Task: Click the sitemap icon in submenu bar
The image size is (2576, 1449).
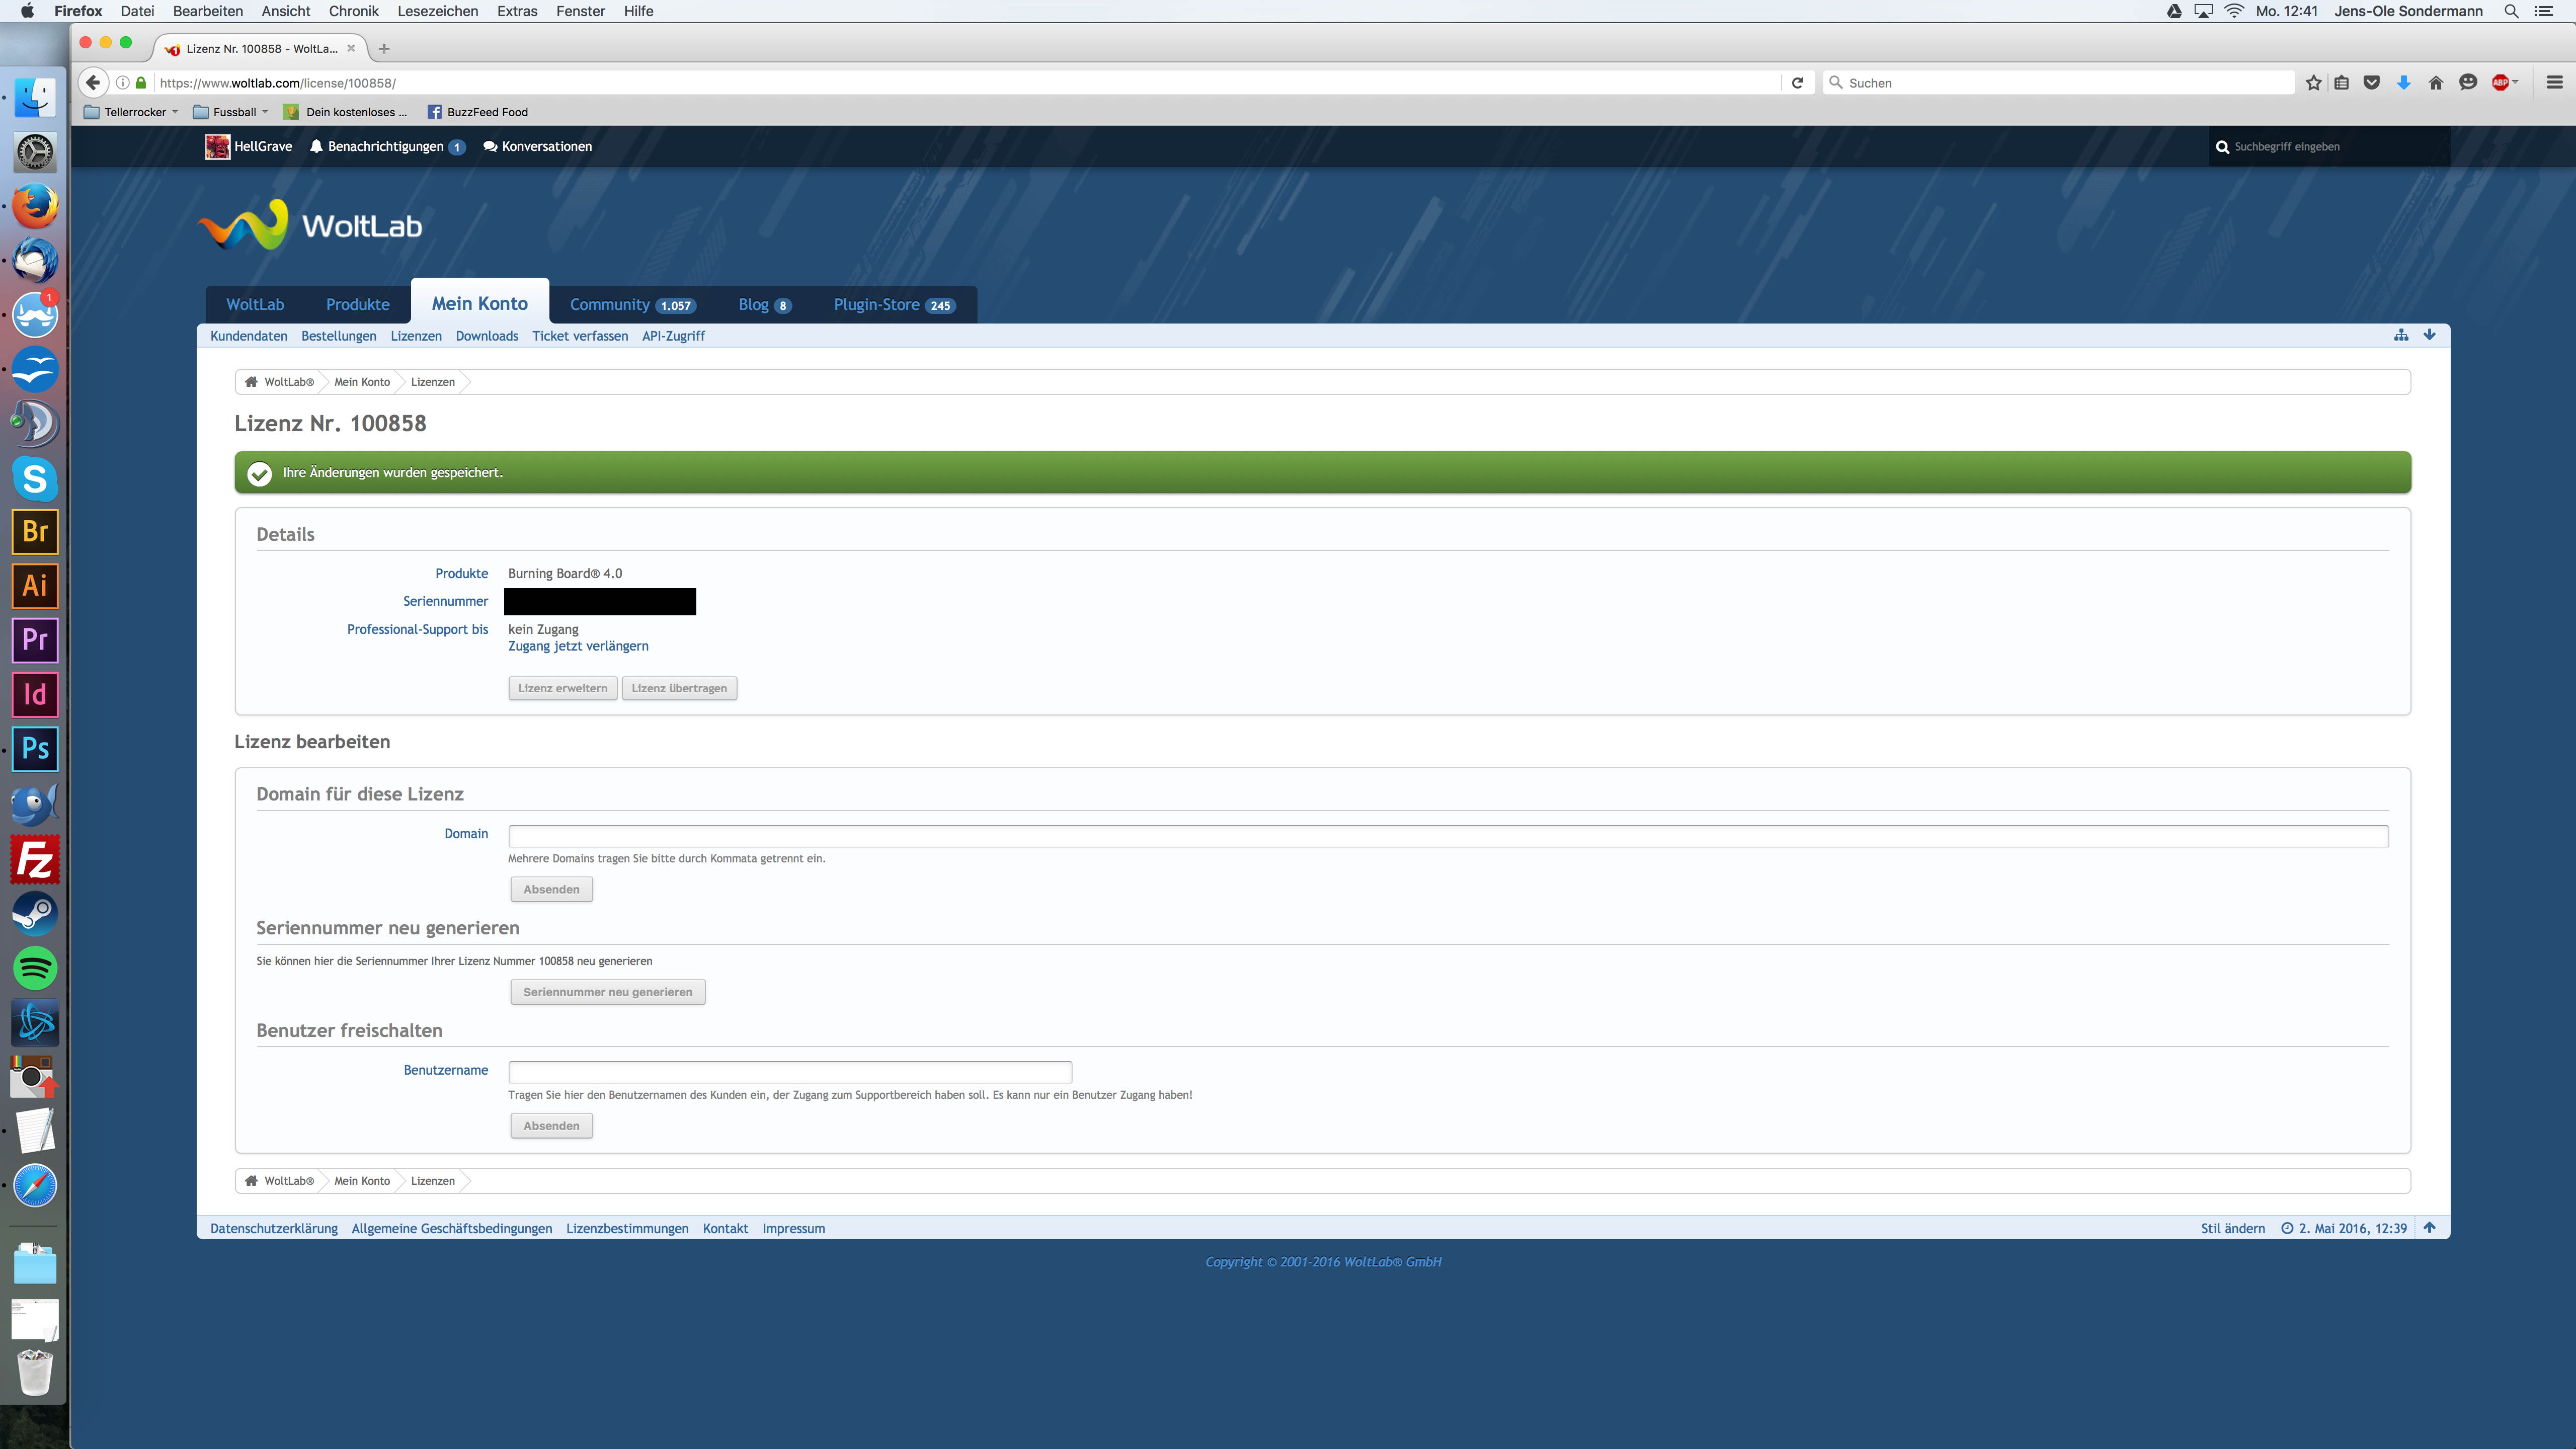Action: pyautogui.click(x=2400, y=335)
